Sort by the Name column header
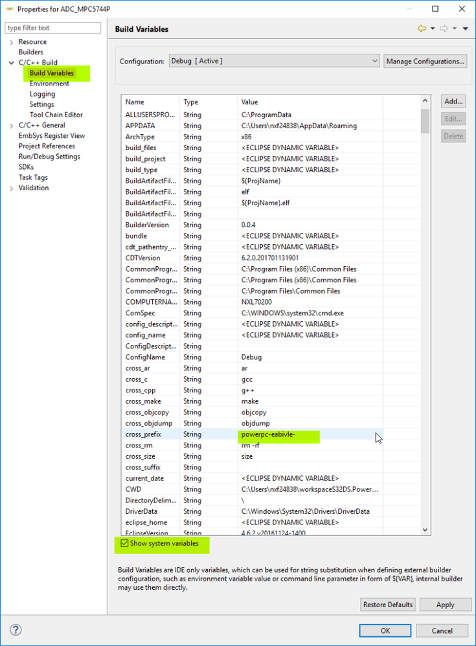 [x=151, y=102]
